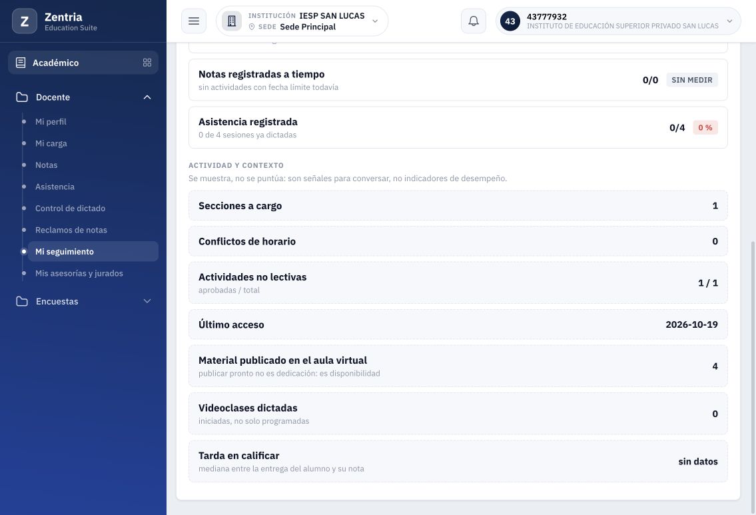Click the Académico module label
Image resolution: width=756 pixels, height=515 pixels.
pyautogui.click(x=55, y=63)
